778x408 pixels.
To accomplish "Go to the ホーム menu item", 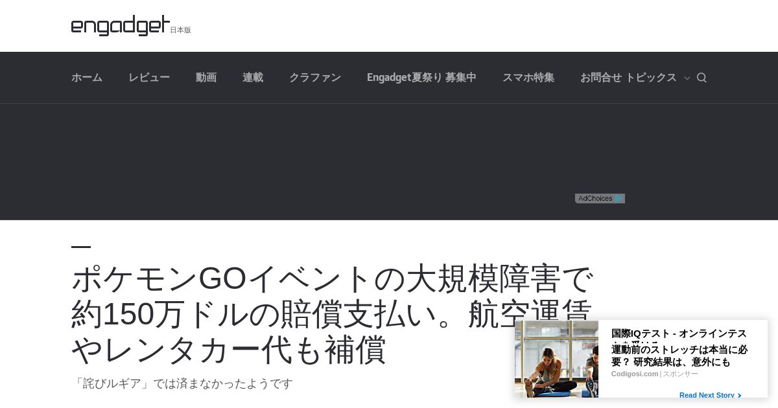I will click(87, 78).
